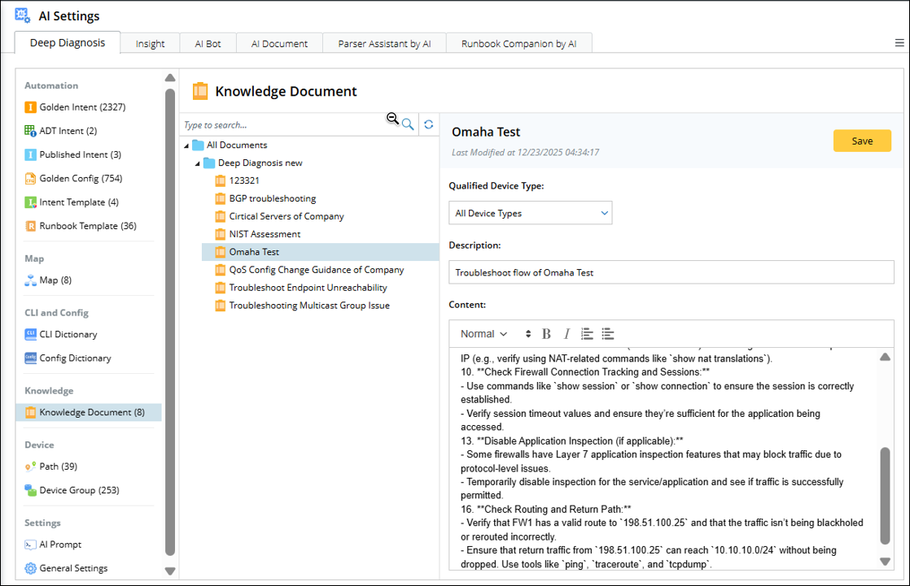Click the Save button
Viewport: 910px width, 586px height.
pyautogui.click(x=862, y=141)
